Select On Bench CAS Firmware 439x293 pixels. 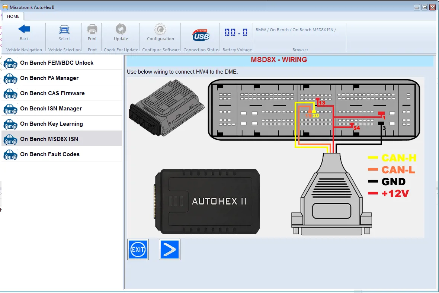point(62,93)
